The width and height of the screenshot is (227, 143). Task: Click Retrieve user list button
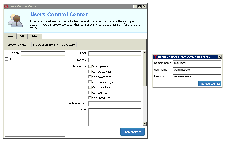point(210,84)
